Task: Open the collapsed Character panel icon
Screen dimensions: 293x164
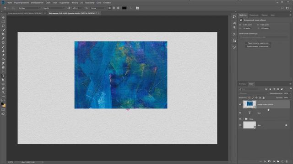Action: point(234,23)
